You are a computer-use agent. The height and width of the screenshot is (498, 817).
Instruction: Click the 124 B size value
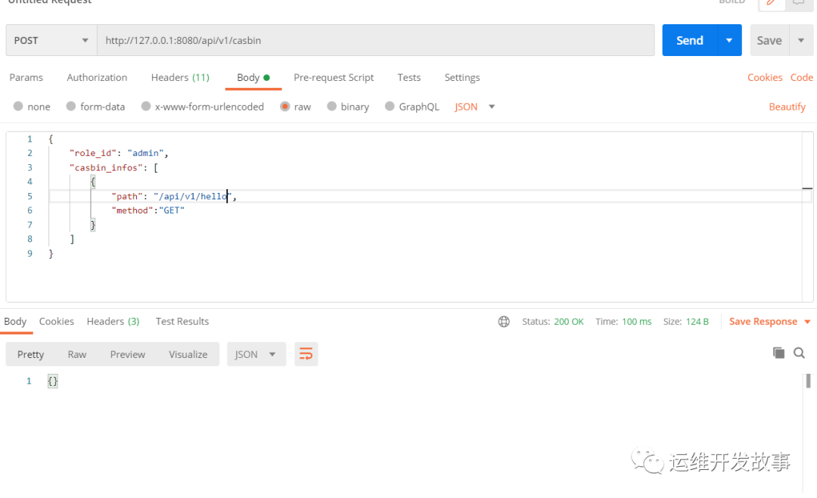(x=697, y=322)
